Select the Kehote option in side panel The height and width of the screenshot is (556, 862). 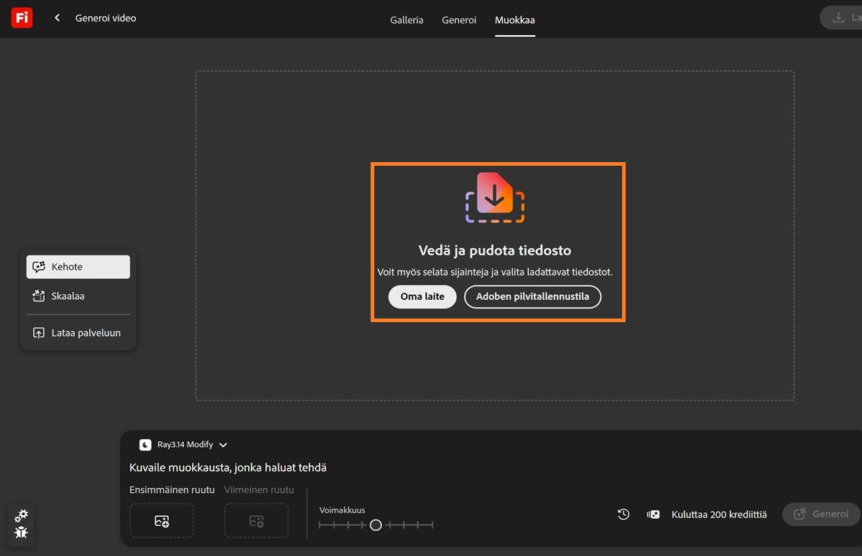pos(78,267)
